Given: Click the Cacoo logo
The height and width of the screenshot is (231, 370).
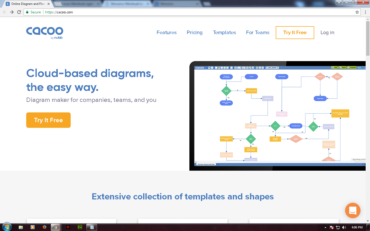Looking at the screenshot, I should point(45,33).
